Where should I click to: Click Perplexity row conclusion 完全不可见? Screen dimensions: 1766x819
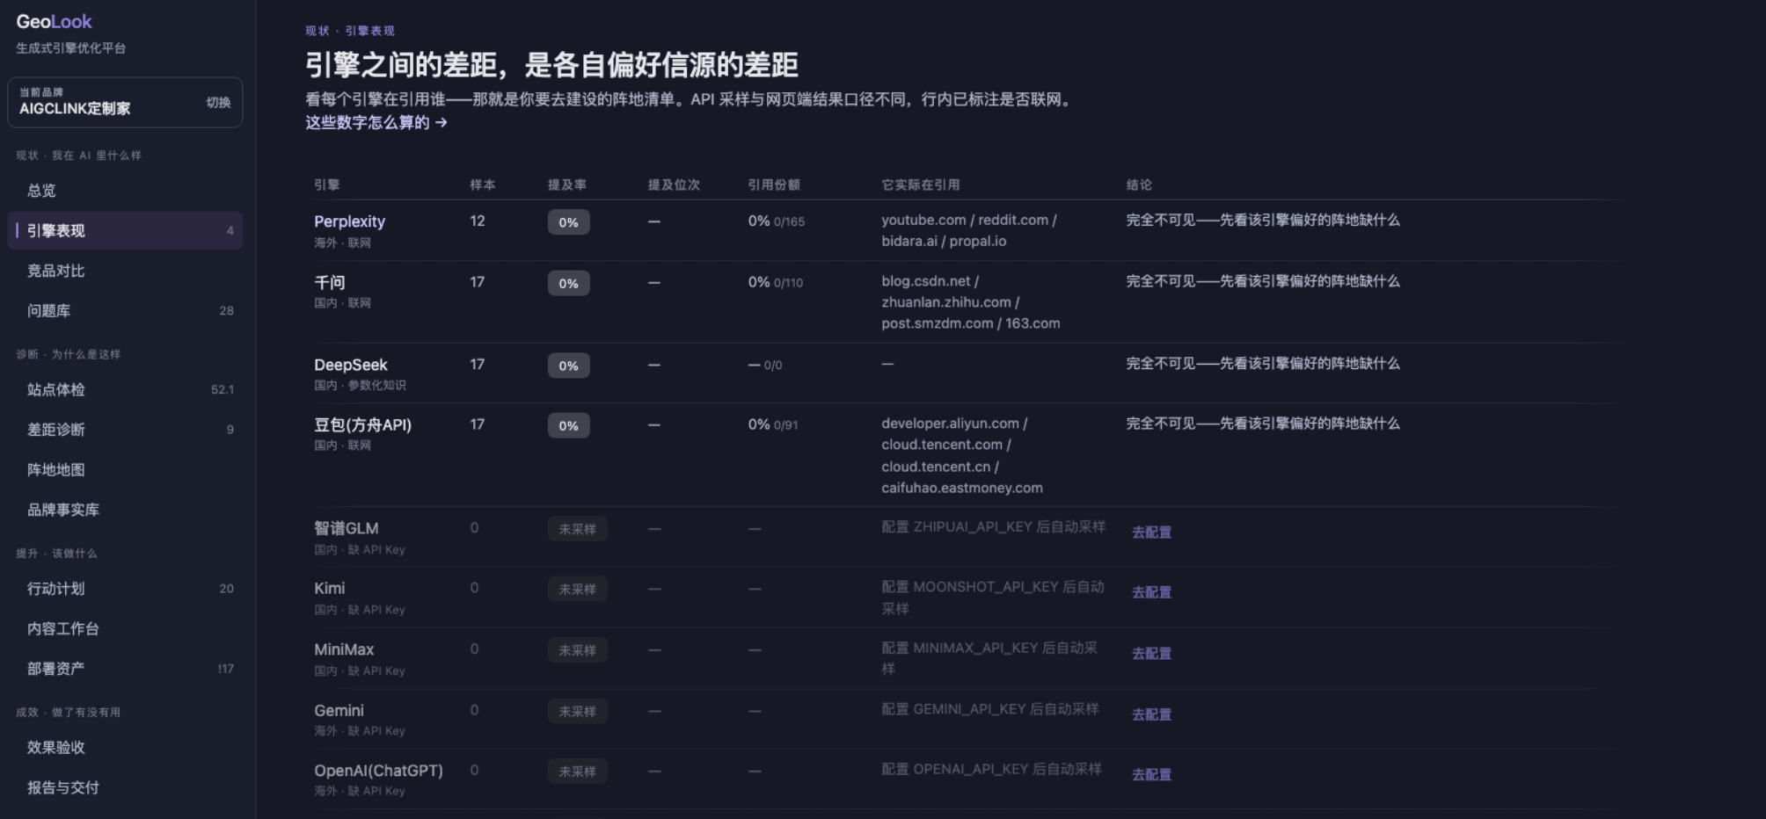click(x=1263, y=220)
